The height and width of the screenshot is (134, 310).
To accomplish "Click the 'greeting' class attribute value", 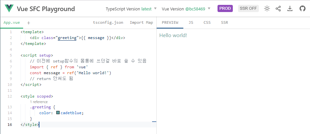I will click(67, 38).
